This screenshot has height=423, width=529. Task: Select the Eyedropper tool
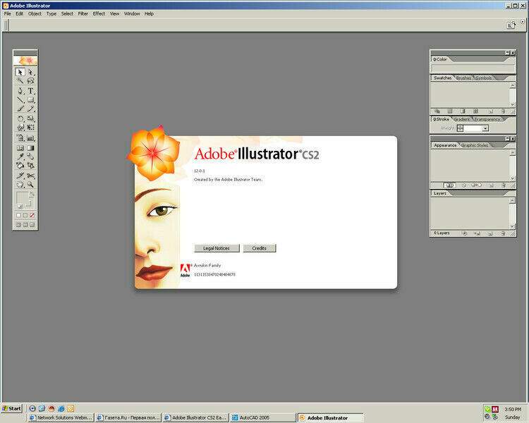coord(20,157)
